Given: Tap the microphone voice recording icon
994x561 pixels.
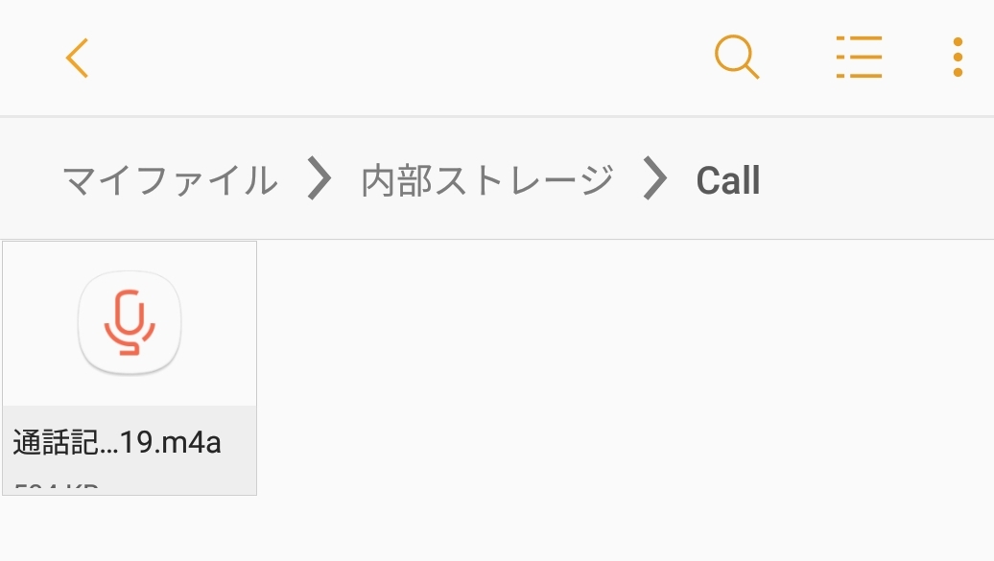Looking at the screenshot, I should pyautogui.click(x=130, y=322).
